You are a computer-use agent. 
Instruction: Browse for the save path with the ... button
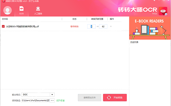(52, 100)
